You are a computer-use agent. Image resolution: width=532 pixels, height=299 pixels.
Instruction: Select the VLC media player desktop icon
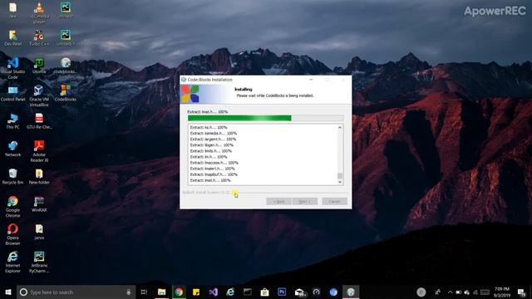(39, 12)
